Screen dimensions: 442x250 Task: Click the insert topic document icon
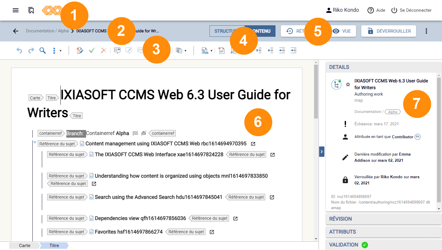point(222,51)
